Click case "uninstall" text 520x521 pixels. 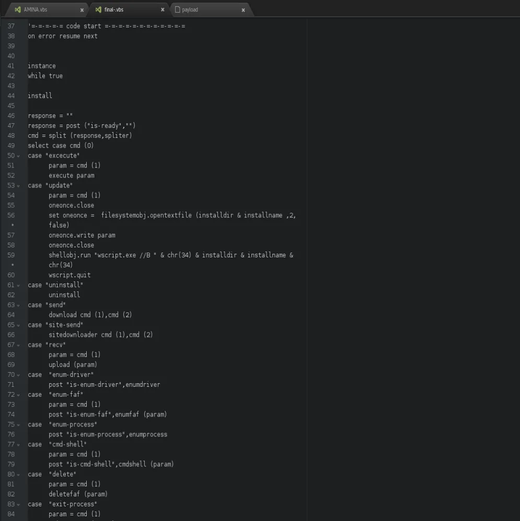55,285
